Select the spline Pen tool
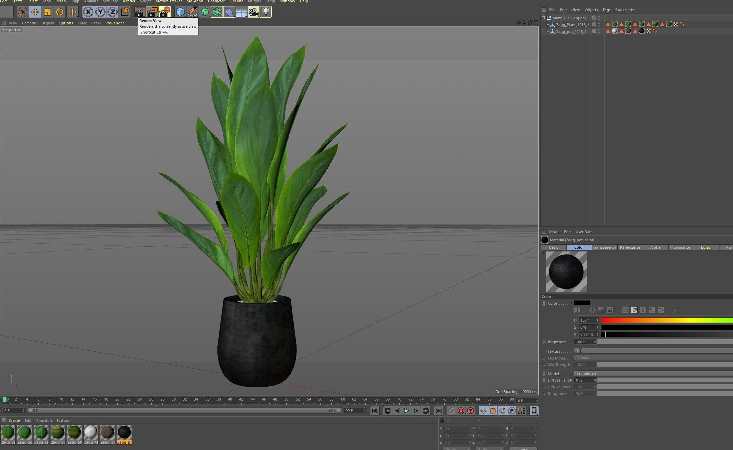Viewport: 733px width, 450px height. [192, 12]
